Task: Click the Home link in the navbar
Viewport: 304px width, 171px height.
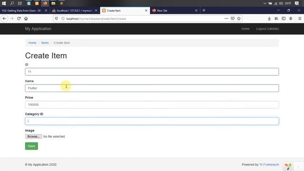Action: click(246, 28)
